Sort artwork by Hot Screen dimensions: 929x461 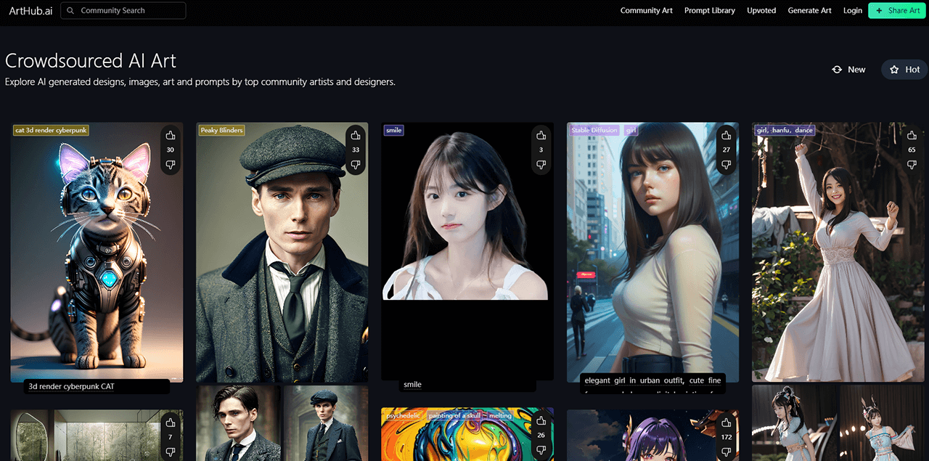[x=904, y=70]
